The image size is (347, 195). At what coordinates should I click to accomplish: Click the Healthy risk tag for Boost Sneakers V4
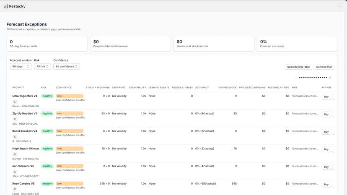pos(47,131)
